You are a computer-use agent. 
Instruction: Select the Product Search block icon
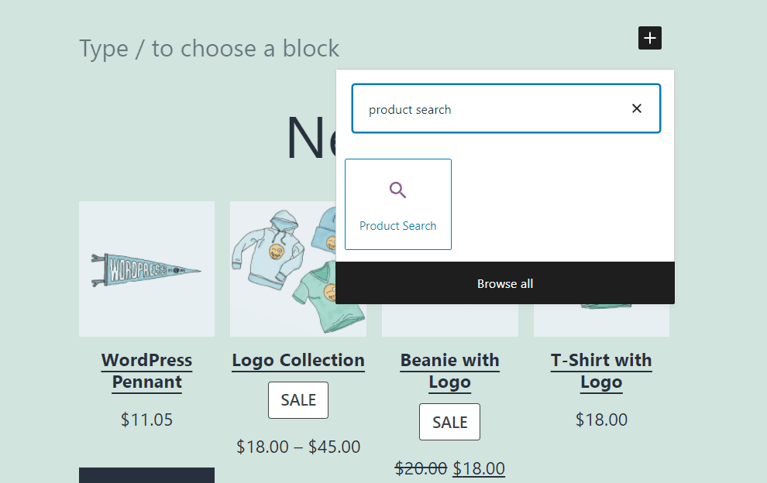[397, 204]
